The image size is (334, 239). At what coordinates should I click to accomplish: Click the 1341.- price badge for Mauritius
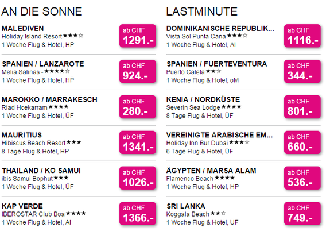(138, 142)
